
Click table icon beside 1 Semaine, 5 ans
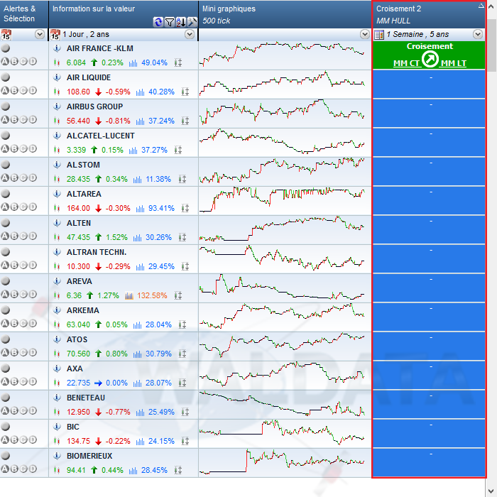[x=379, y=35]
